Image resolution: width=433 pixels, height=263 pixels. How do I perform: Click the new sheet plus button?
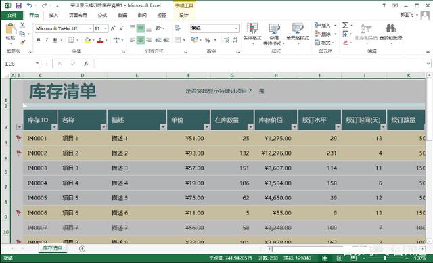click(x=82, y=249)
